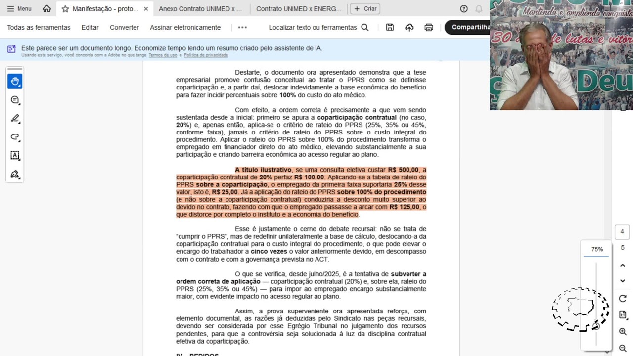633x356 pixels.
Task: Star the Manifestação document tab
Action: click(65, 9)
